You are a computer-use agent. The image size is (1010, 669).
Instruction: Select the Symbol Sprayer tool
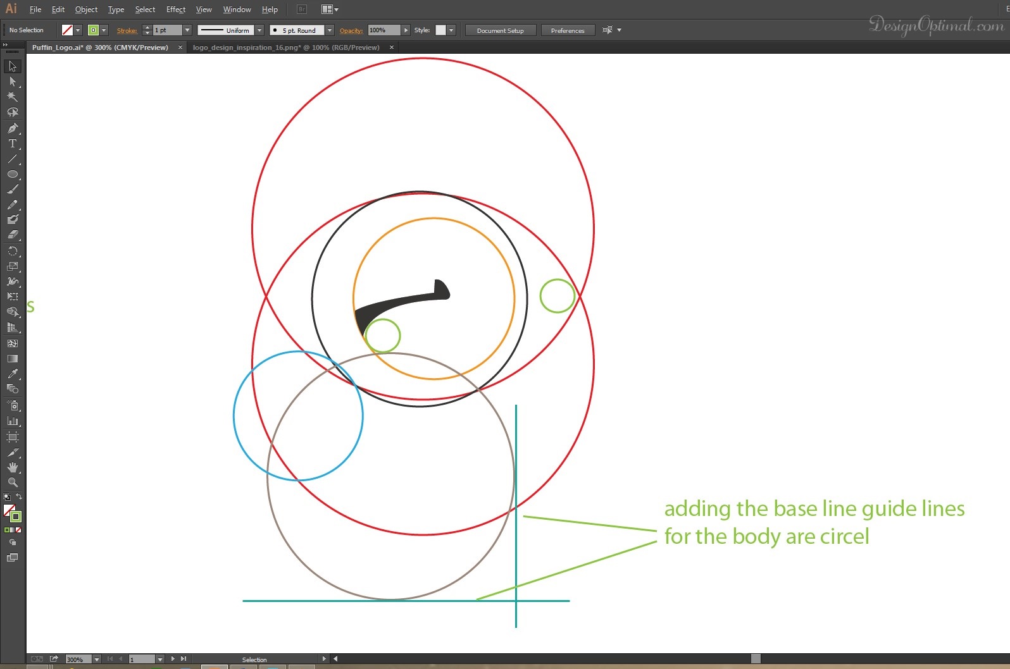point(13,405)
